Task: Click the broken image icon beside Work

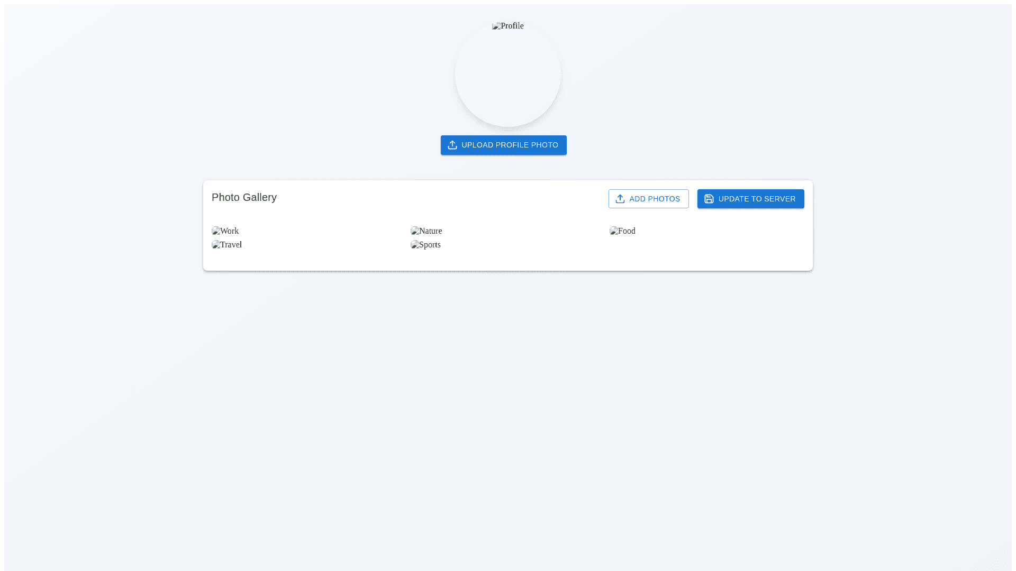Action: 216,231
